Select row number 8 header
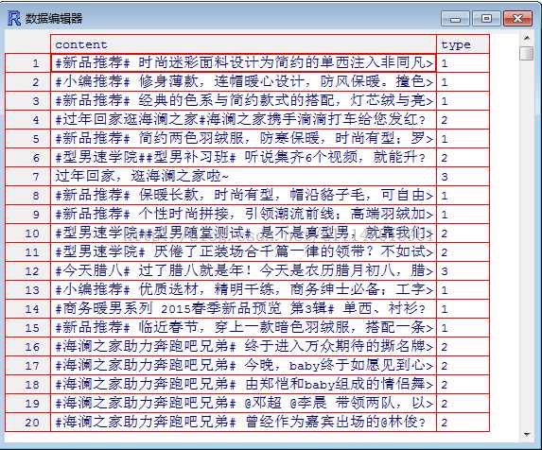 pyautogui.click(x=28, y=196)
